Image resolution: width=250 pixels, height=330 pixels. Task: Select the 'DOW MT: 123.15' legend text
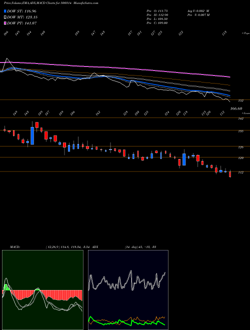22,17
